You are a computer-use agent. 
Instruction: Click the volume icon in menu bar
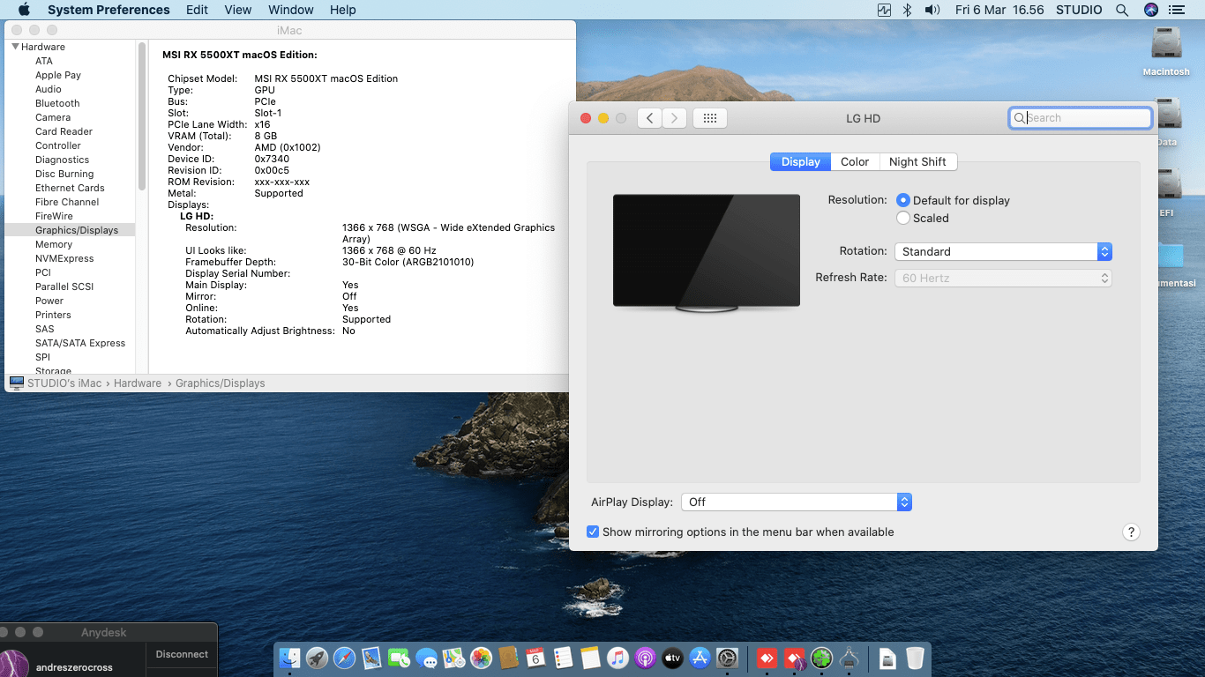[x=932, y=10]
